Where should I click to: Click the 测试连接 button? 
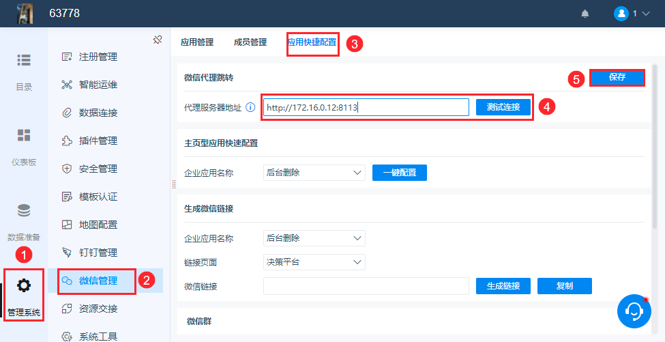click(503, 107)
